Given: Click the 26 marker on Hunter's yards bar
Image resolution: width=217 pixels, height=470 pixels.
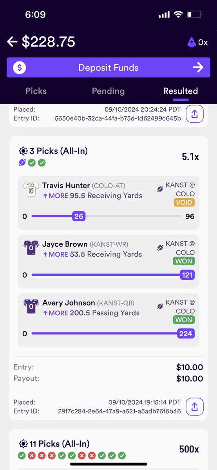Looking at the screenshot, I should [x=79, y=216].
